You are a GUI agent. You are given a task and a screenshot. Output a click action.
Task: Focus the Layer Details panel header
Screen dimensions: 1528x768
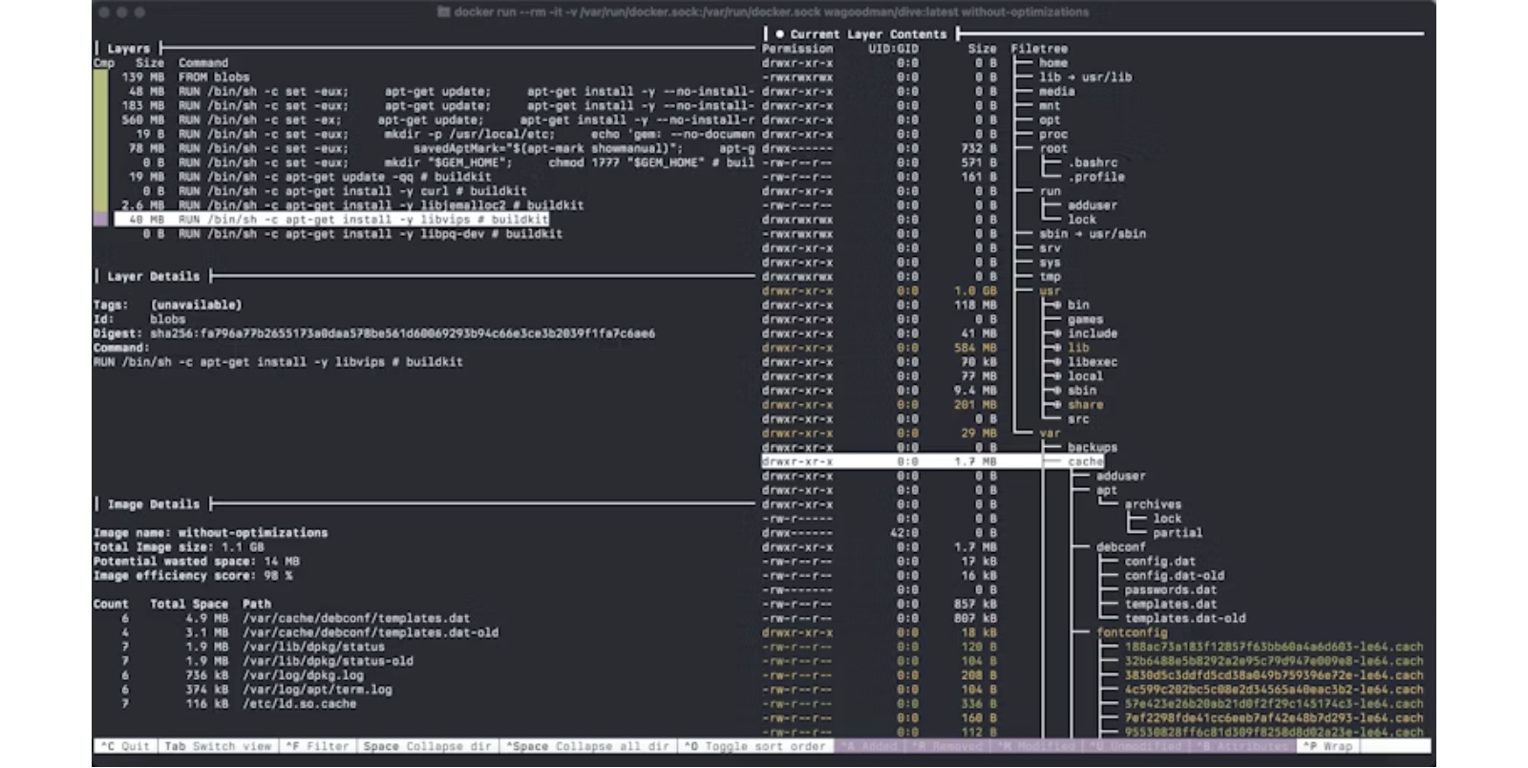(153, 276)
